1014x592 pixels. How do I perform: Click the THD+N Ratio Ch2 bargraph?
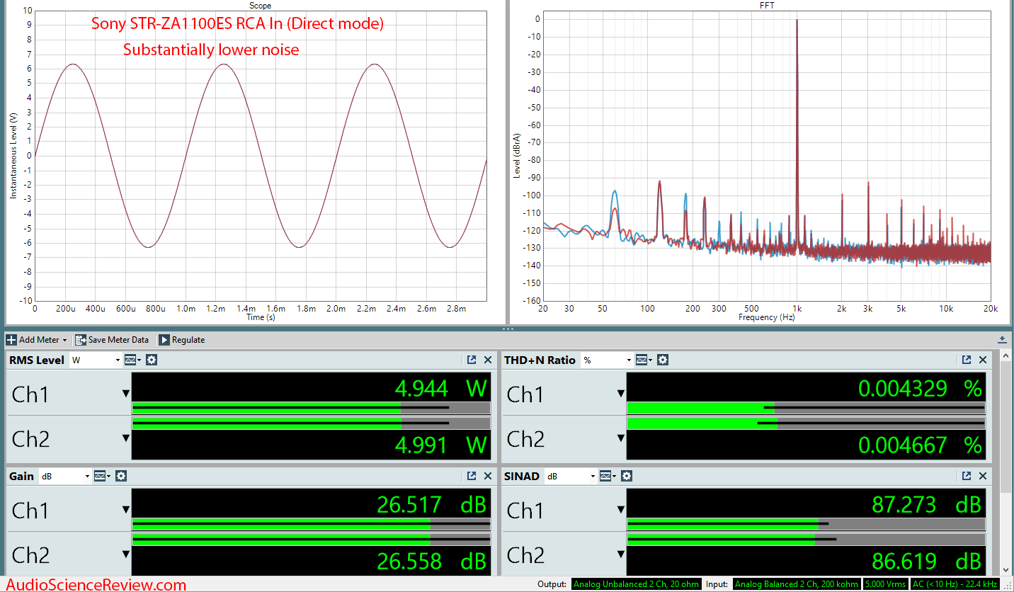[x=806, y=423]
